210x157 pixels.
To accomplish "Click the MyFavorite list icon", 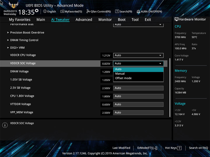I will [x=62, y=11].
